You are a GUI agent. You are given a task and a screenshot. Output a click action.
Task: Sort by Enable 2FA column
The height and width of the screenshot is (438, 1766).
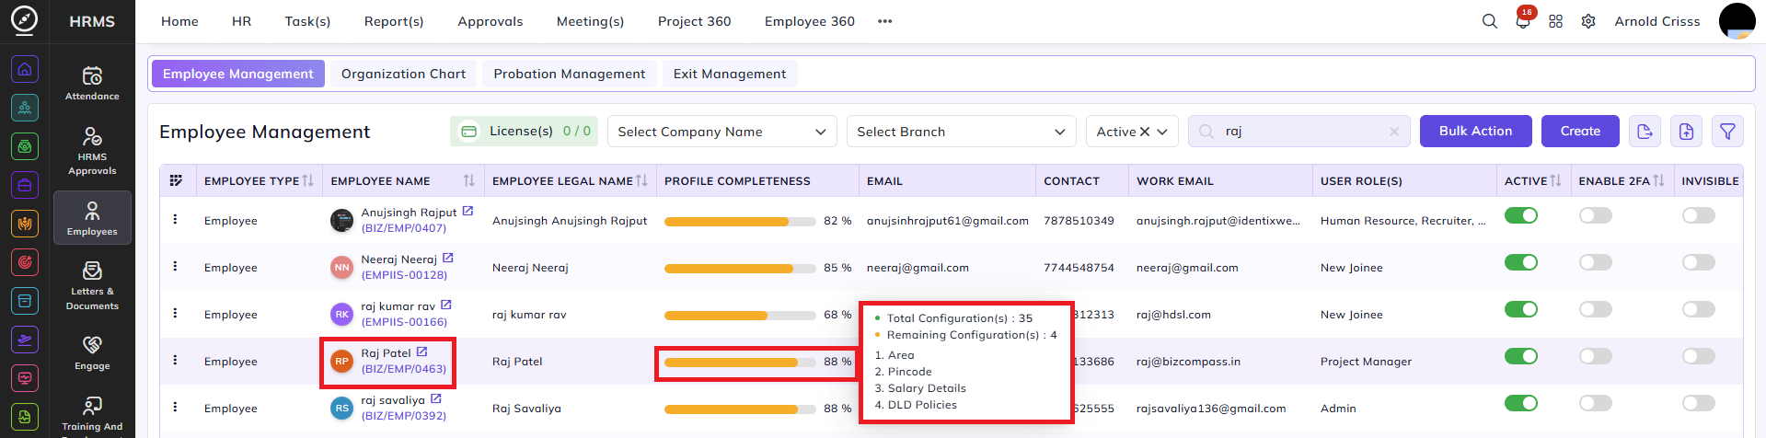1658,180
